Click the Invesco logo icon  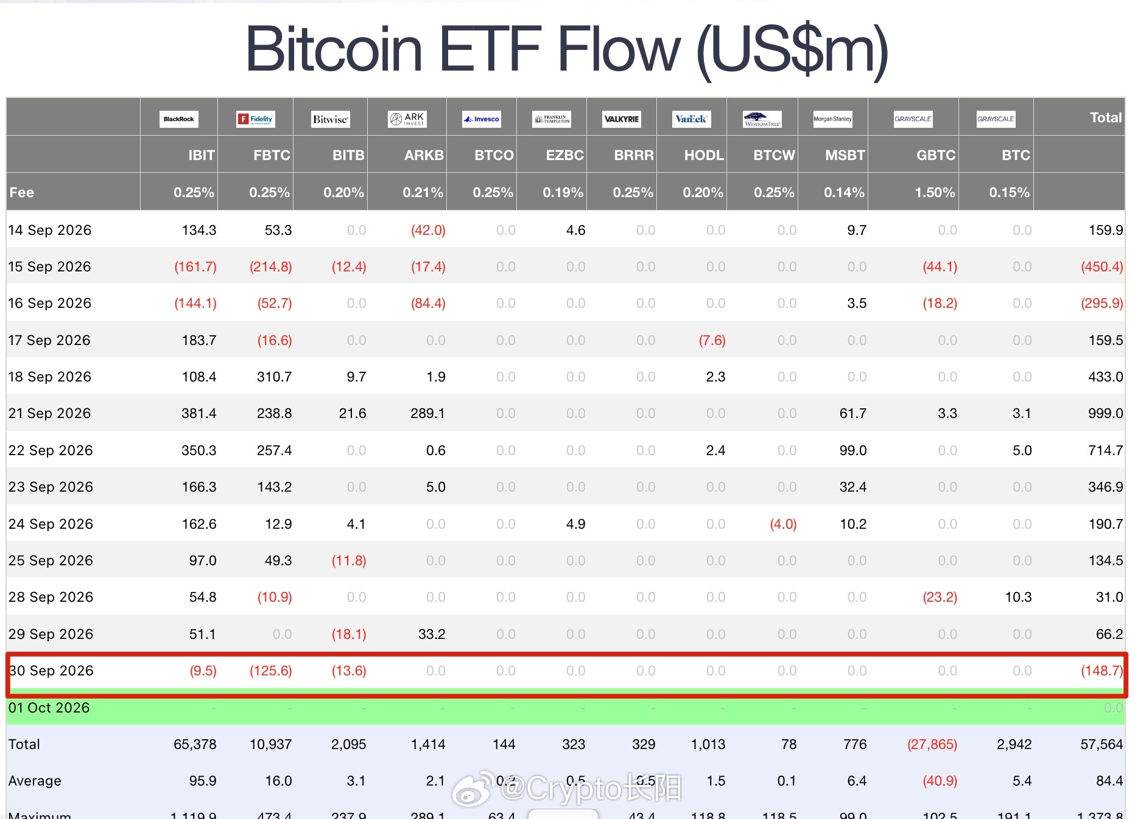[x=482, y=119]
